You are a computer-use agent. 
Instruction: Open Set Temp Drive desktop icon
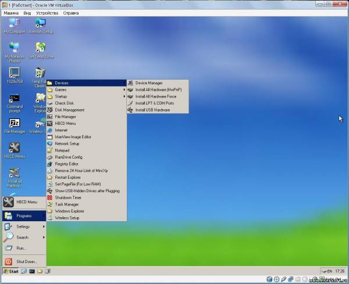pos(41,51)
